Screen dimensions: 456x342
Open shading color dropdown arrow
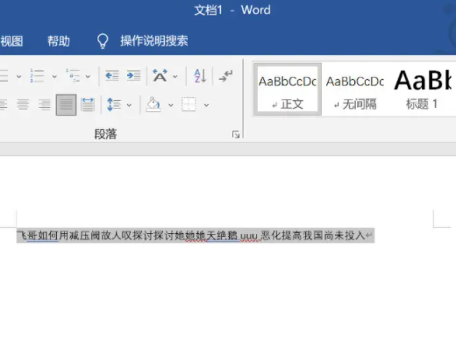point(171,105)
